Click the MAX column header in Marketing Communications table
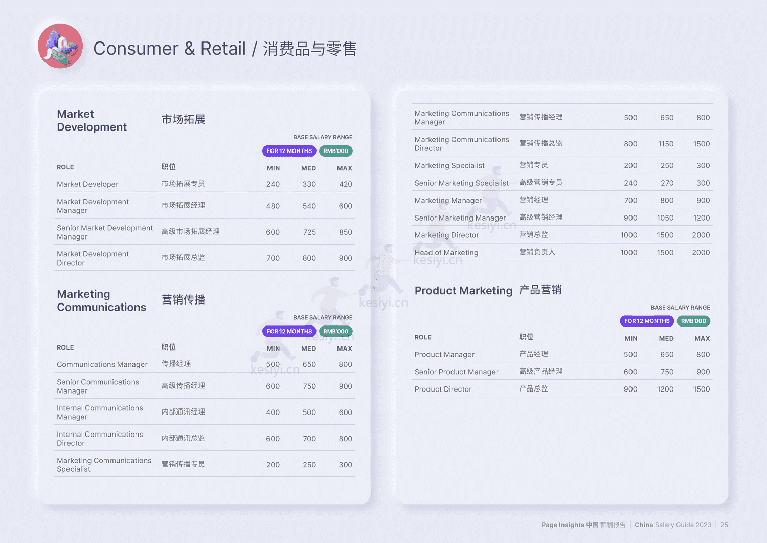767x543 pixels. tap(345, 349)
